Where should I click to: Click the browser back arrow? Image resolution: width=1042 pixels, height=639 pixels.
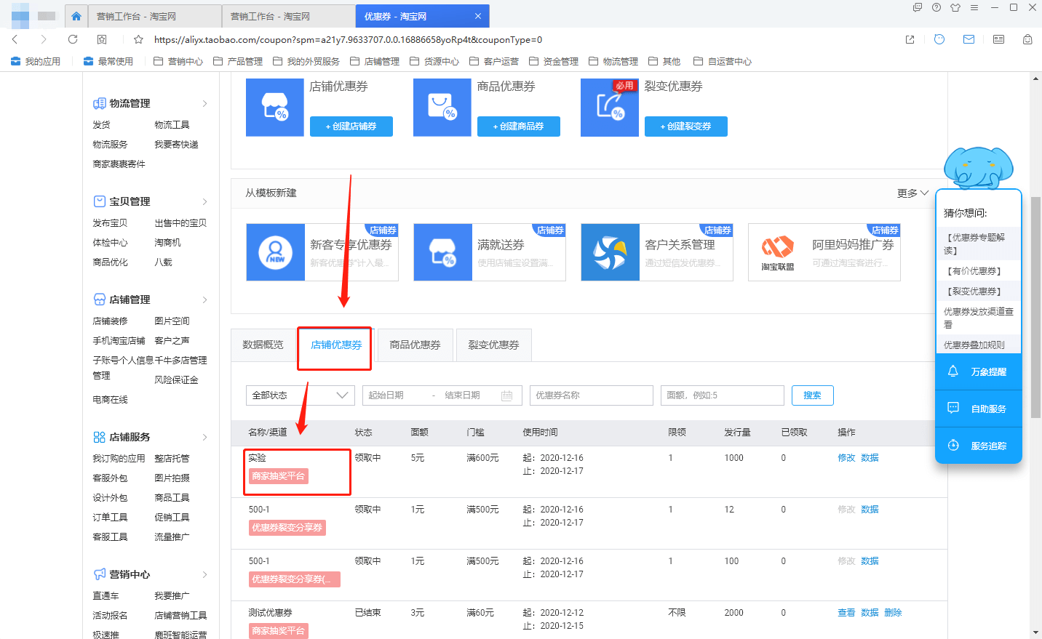tap(15, 39)
